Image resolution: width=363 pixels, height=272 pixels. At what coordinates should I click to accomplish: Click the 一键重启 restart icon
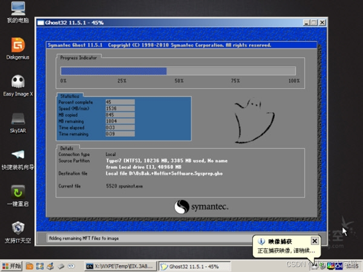click(x=18, y=196)
